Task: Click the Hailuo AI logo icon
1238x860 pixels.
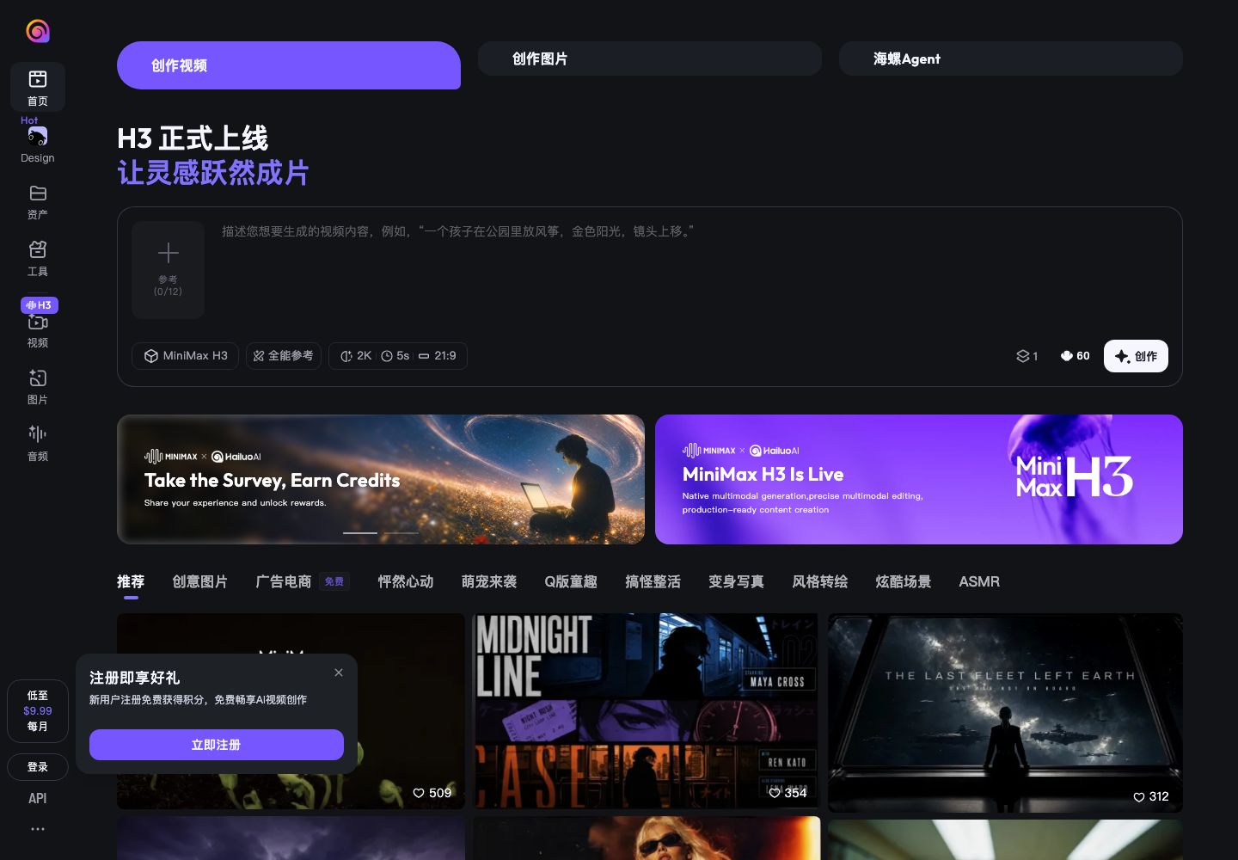Action: (37, 32)
